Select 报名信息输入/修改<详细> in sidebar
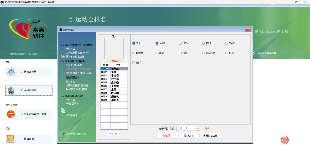The image size is (310, 155). (79, 73)
